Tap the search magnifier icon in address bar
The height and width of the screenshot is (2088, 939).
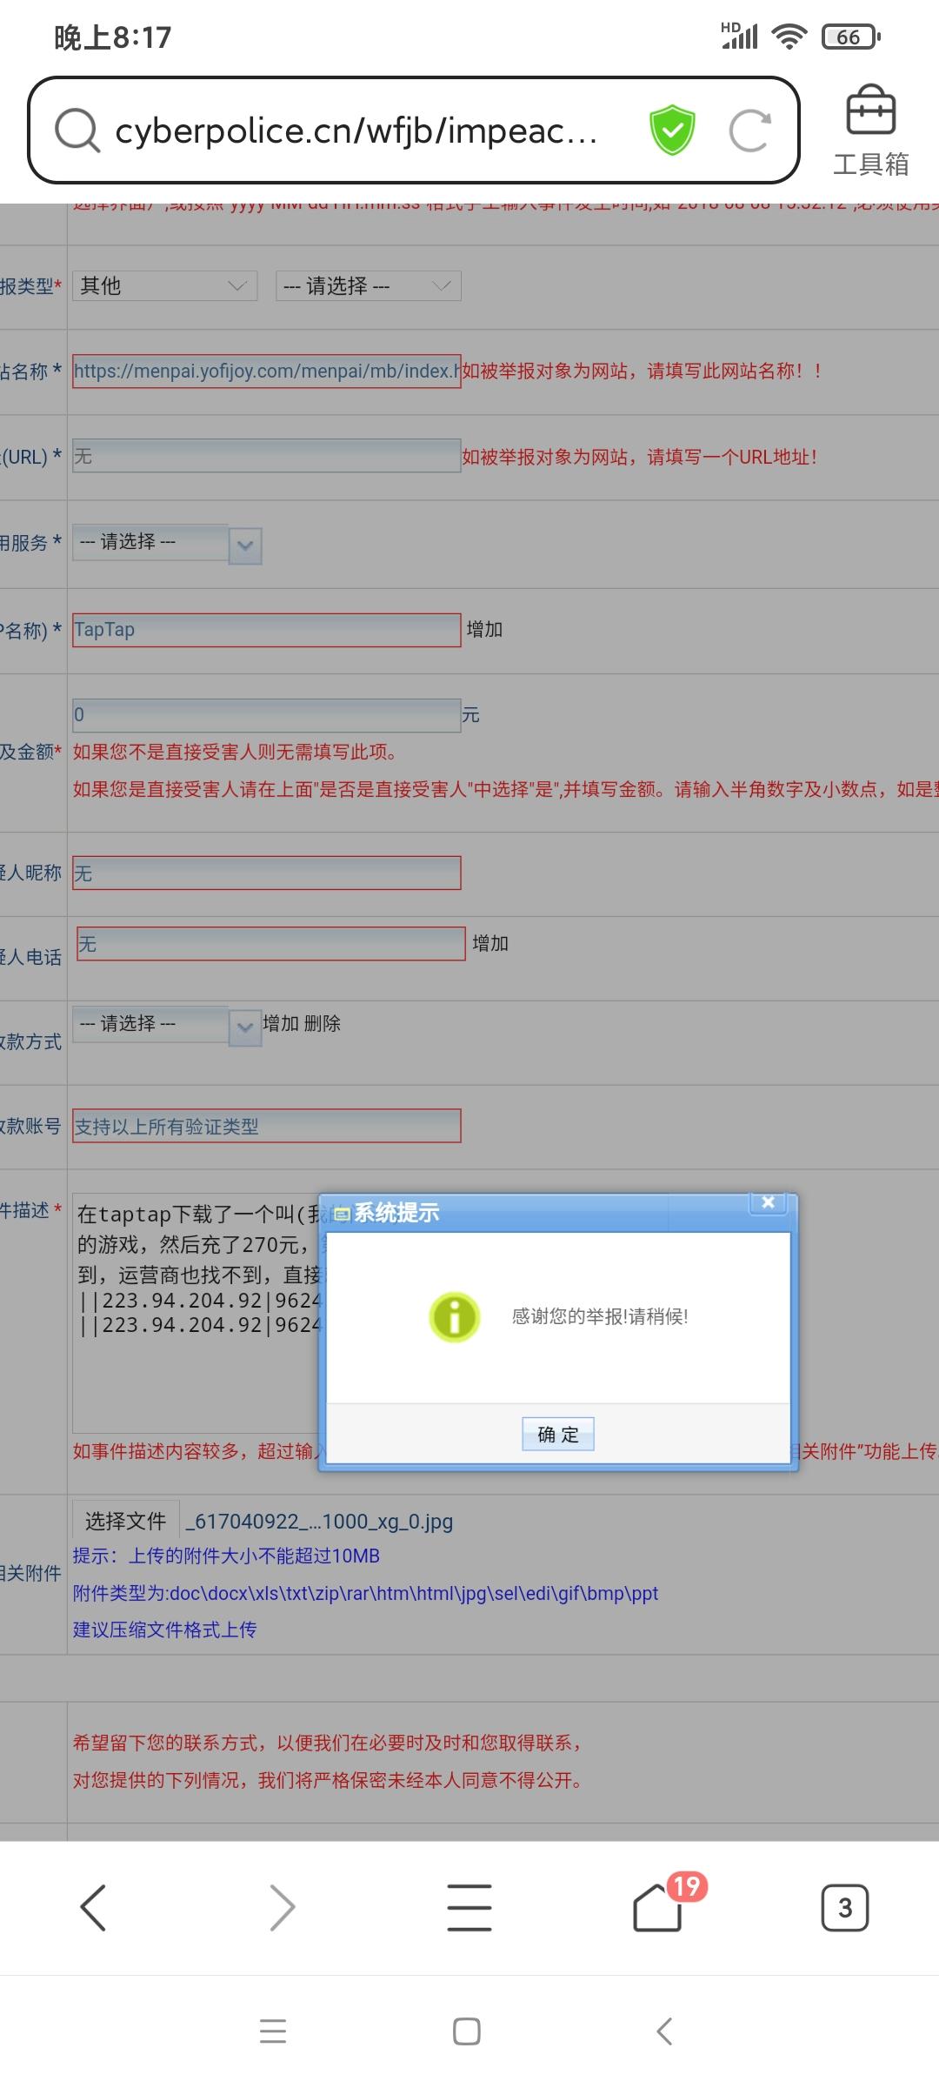pos(77,130)
